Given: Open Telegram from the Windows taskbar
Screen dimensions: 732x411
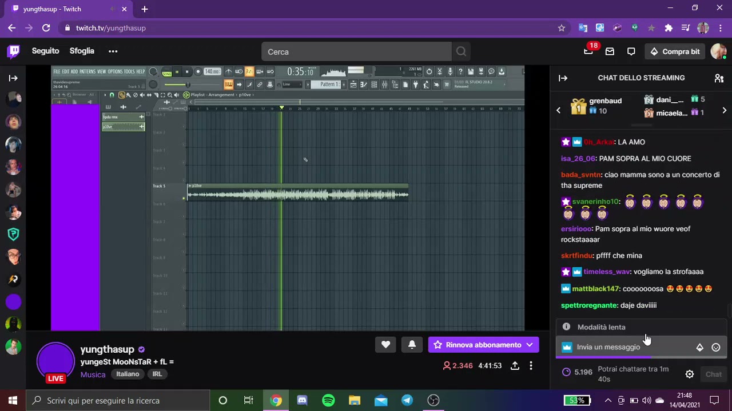Looking at the screenshot, I should click(x=407, y=401).
